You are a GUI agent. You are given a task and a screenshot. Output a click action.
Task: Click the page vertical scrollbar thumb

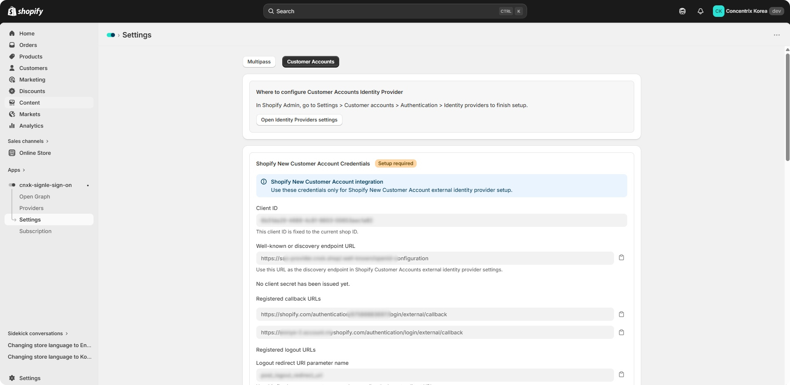coord(788,107)
